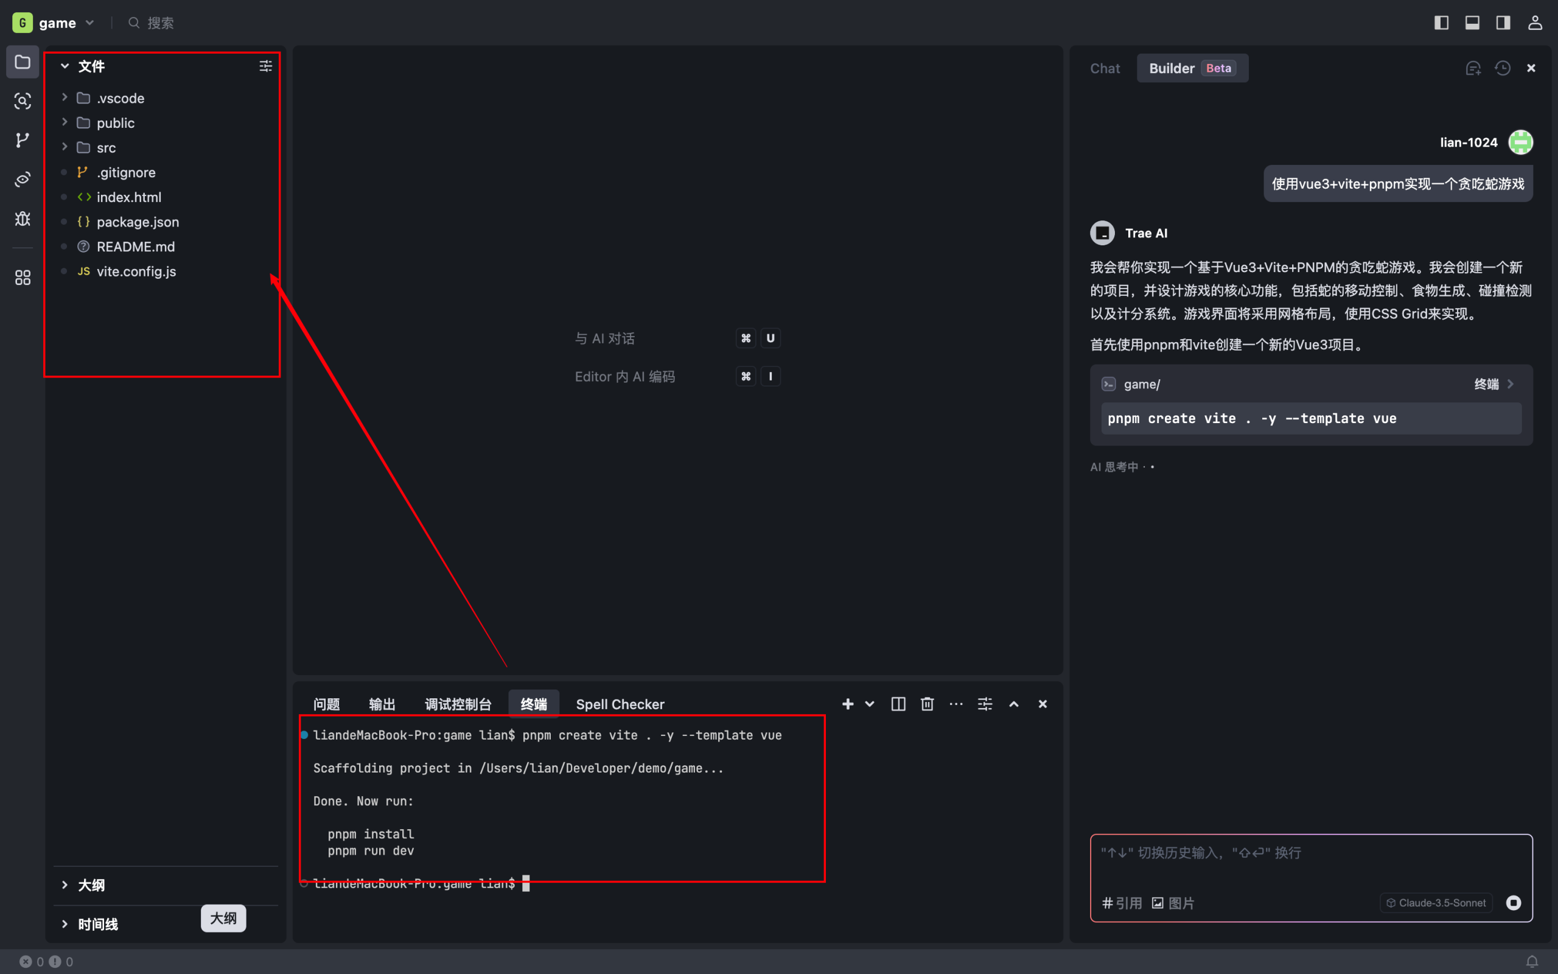1558x974 pixels.
Task: Click the new terminal plus icon
Action: click(x=848, y=704)
